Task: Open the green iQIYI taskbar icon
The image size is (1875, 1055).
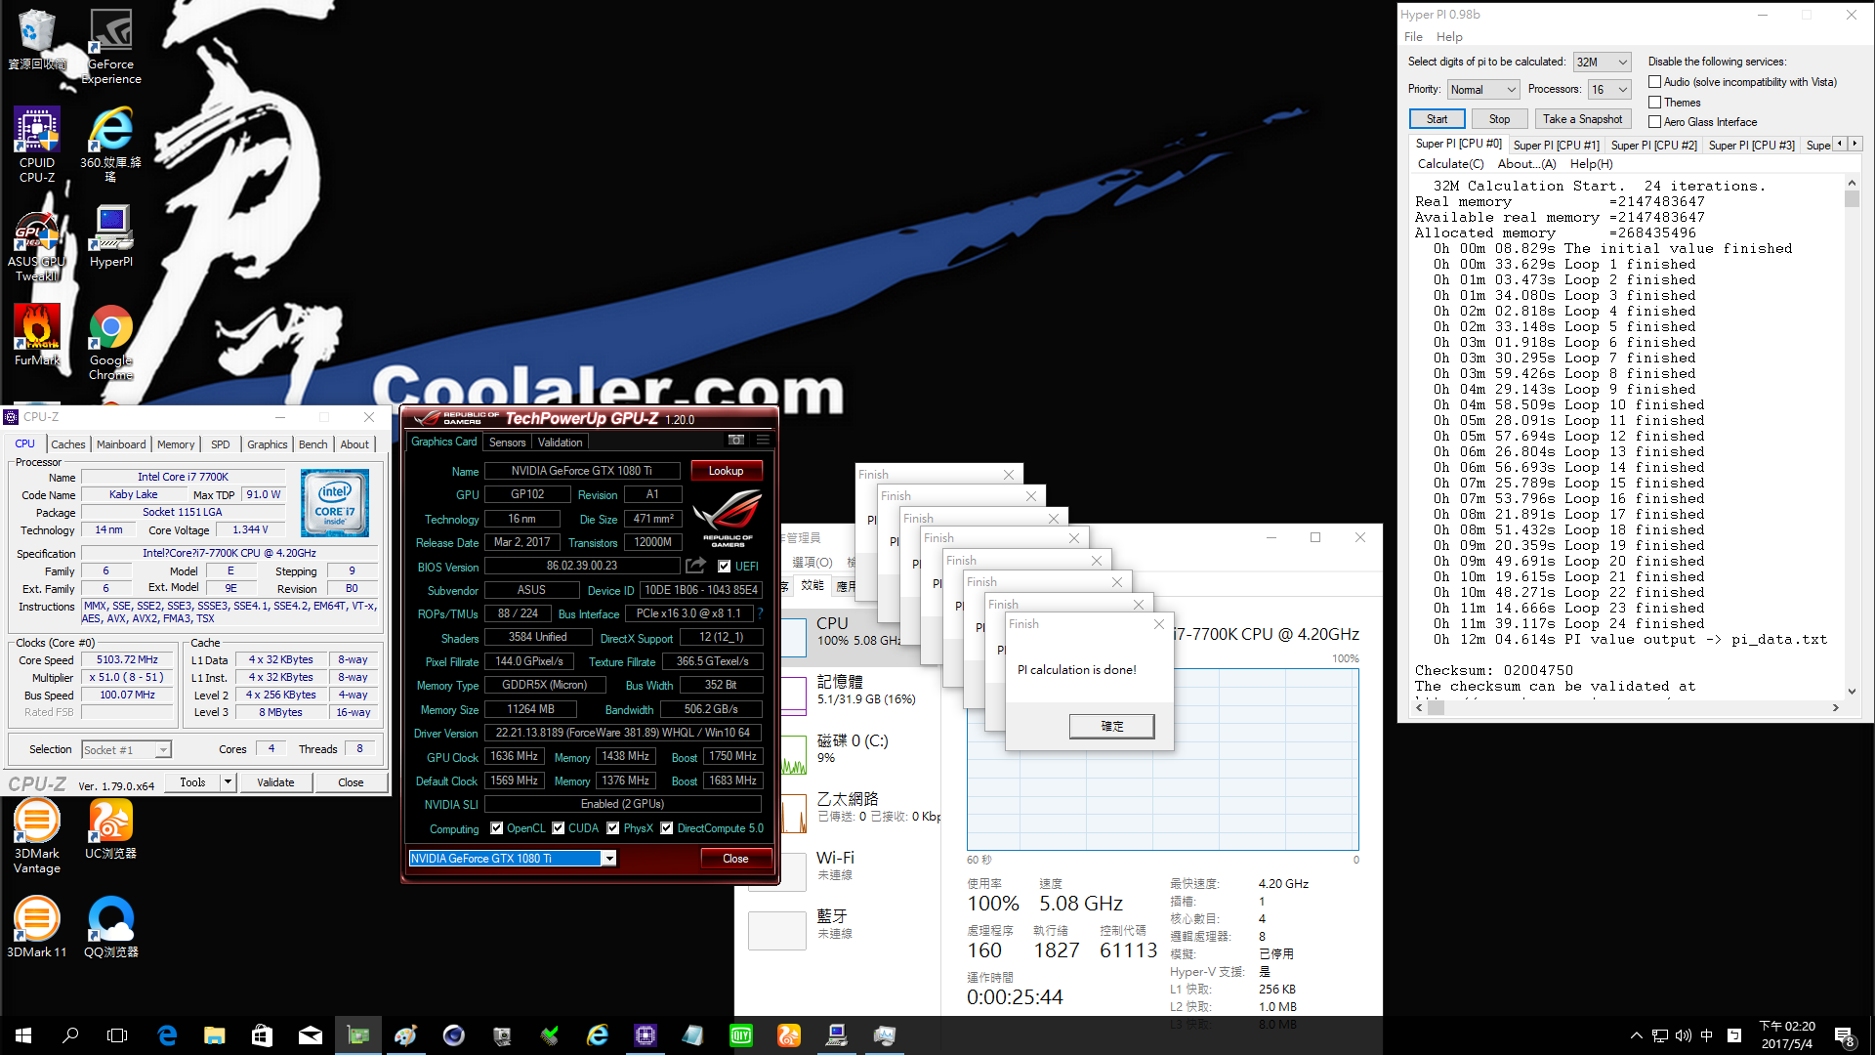Action: 741,1035
